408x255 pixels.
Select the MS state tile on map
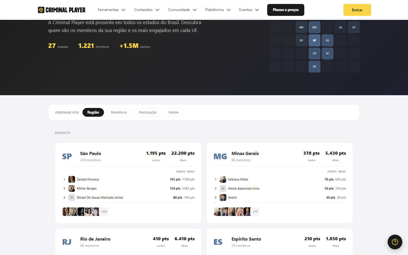301,27
